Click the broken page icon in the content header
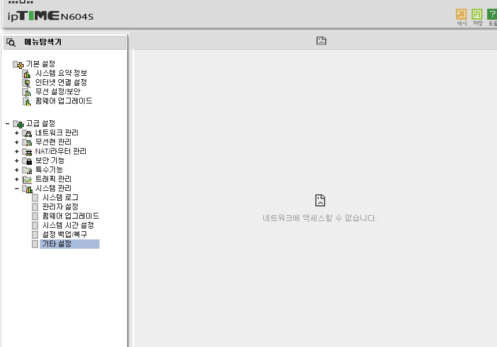Image resolution: width=497 pixels, height=347 pixels. pos(322,40)
